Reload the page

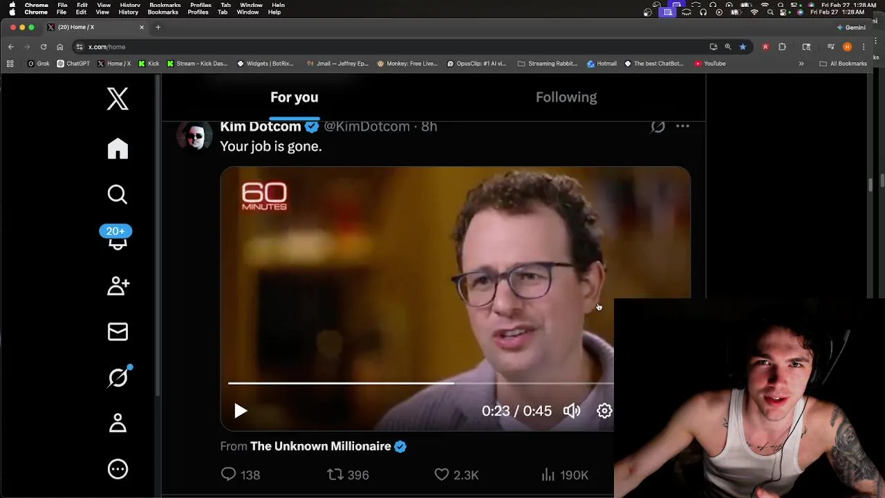pos(44,46)
